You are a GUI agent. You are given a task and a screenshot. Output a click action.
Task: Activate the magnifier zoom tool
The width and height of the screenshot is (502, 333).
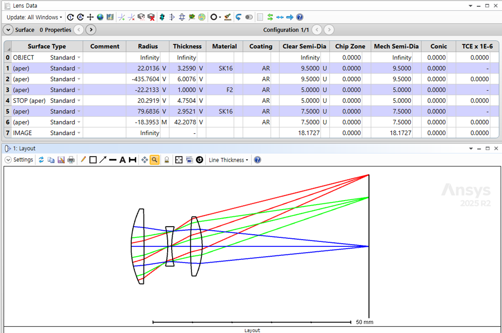[x=154, y=160]
